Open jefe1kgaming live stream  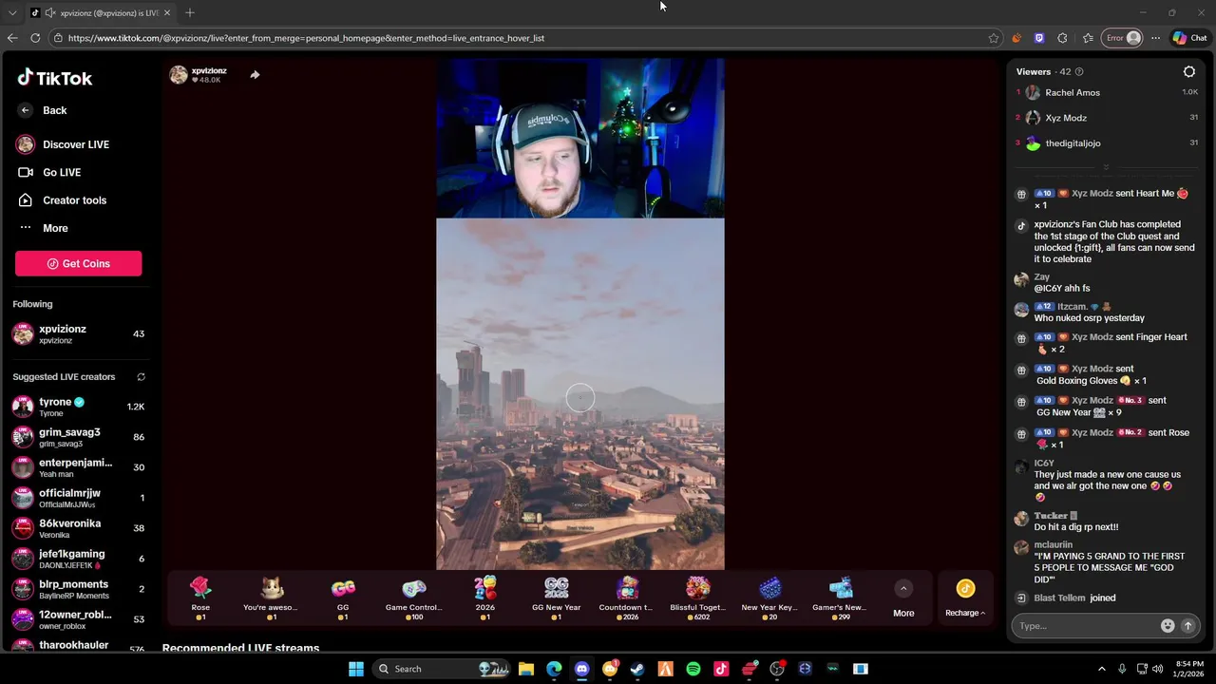78,559
